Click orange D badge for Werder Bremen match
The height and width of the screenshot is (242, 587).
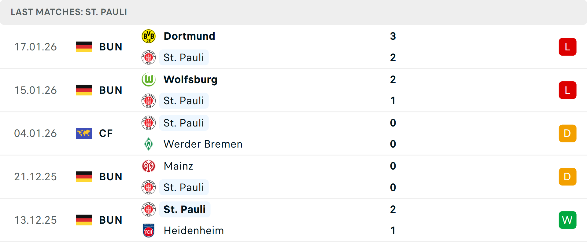[567, 134]
